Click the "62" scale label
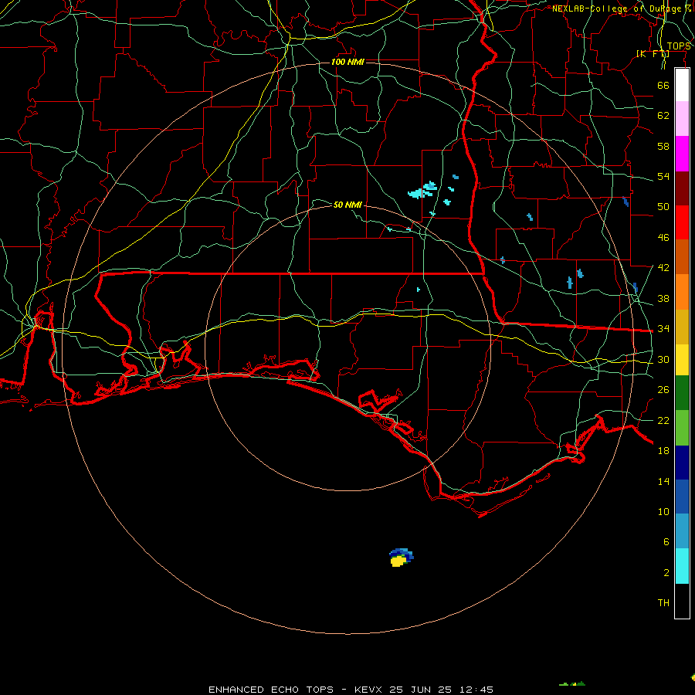Viewport: 695px width, 695px height. (x=663, y=116)
